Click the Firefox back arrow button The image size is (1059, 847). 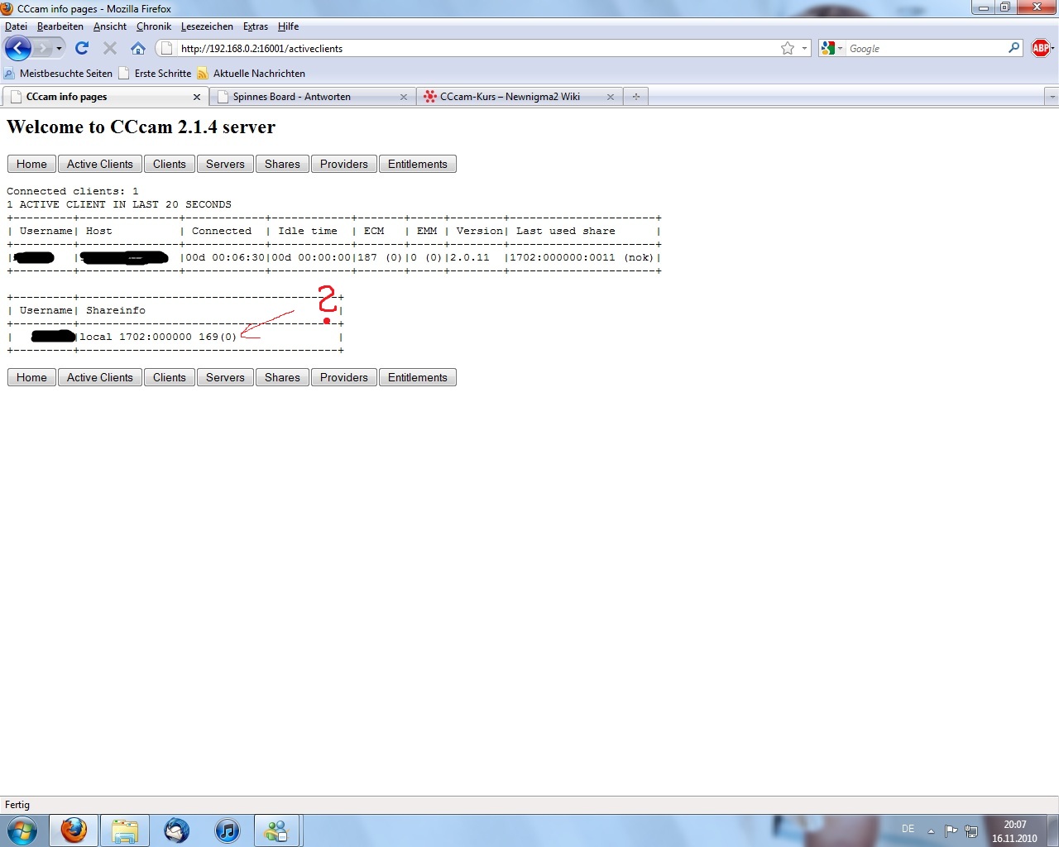tap(18, 48)
